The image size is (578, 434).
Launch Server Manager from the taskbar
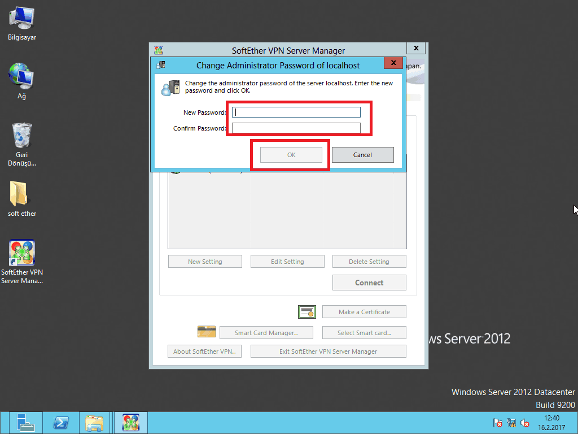pyautogui.click(x=25, y=423)
